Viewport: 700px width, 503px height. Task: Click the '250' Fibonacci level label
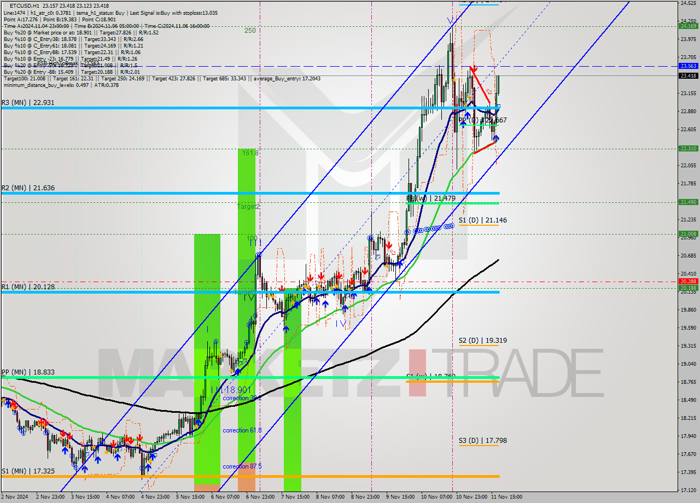[250, 31]
